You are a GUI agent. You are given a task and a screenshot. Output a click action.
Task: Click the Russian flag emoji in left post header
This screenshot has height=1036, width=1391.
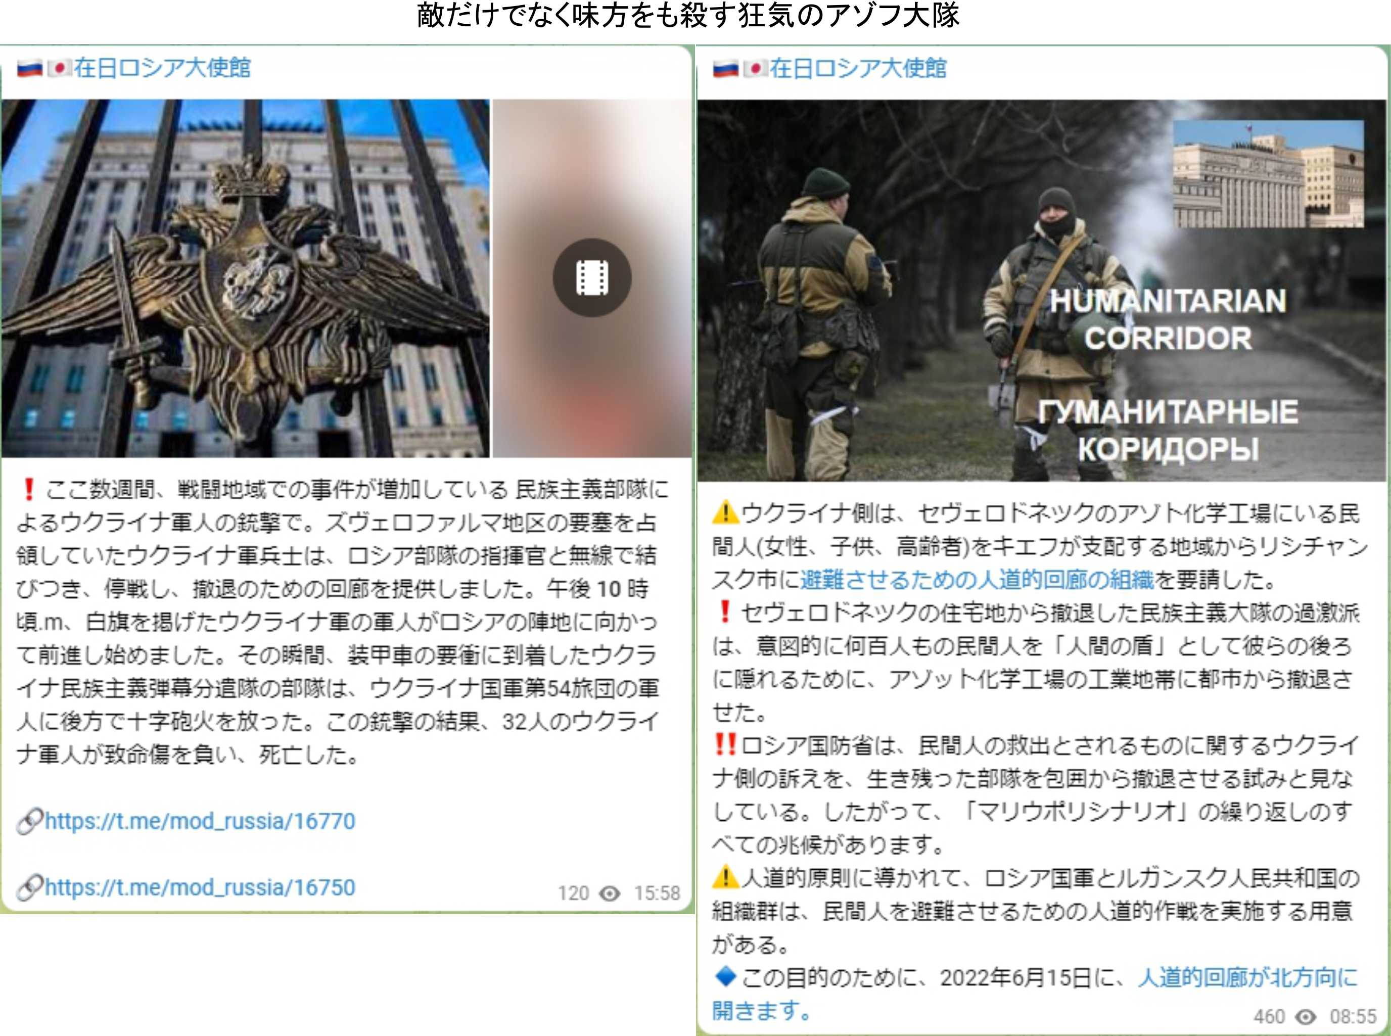29,68
